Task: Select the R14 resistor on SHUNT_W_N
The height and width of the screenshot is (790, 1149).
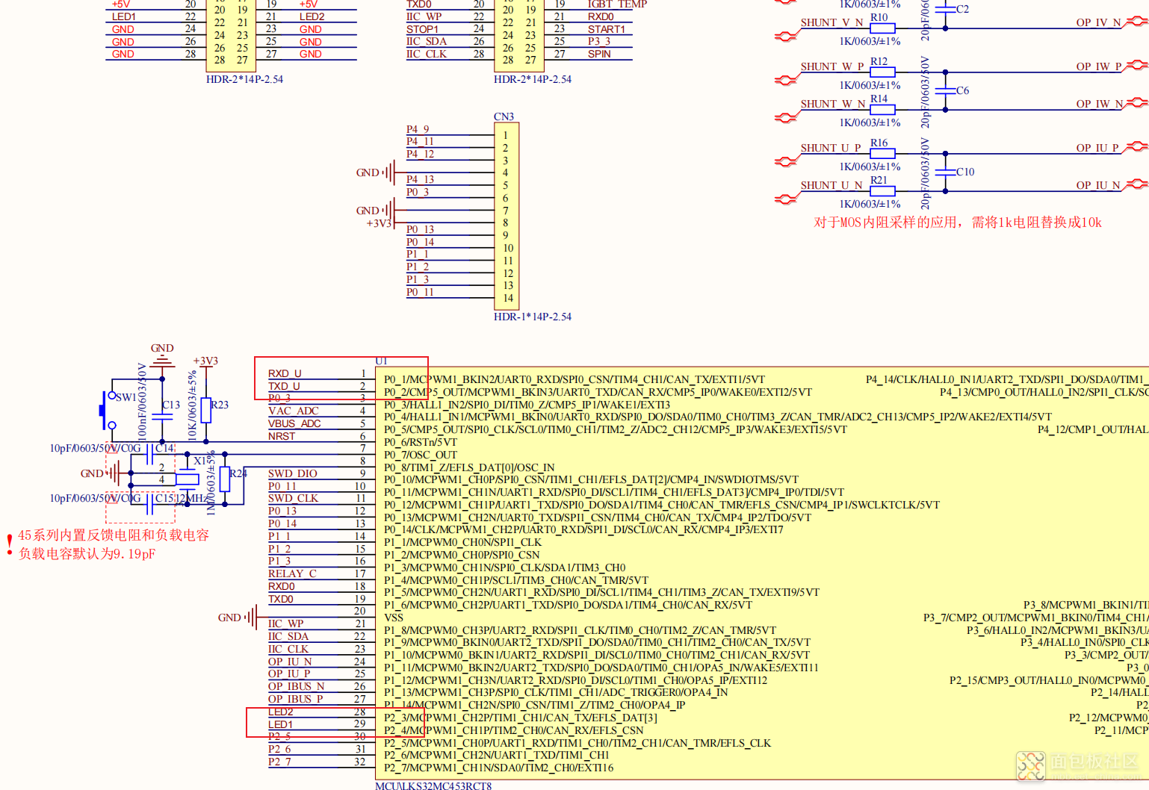Action: pos(882,110)
